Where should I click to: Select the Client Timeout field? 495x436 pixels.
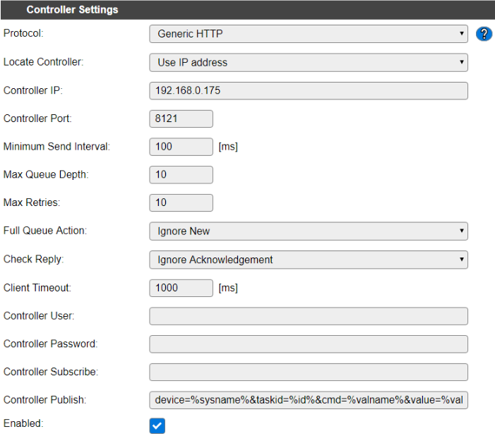181,288
